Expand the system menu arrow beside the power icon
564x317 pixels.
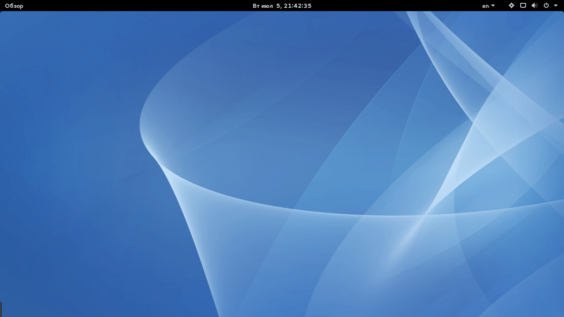coord(556,6)
